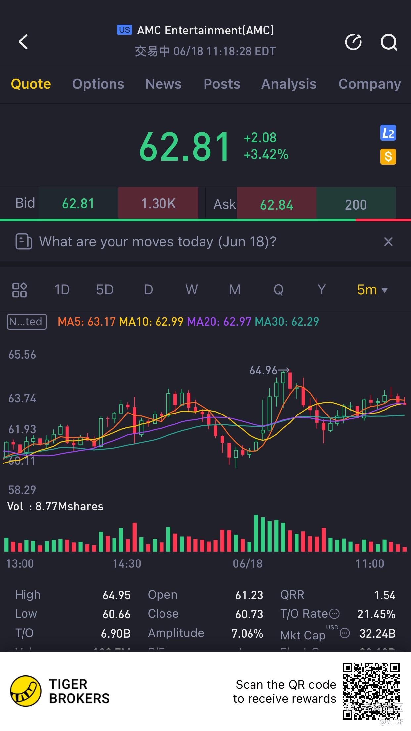This screenshot has height=731, width=411.
Task: Tap the QR code image
Action: tap(371, 691)
